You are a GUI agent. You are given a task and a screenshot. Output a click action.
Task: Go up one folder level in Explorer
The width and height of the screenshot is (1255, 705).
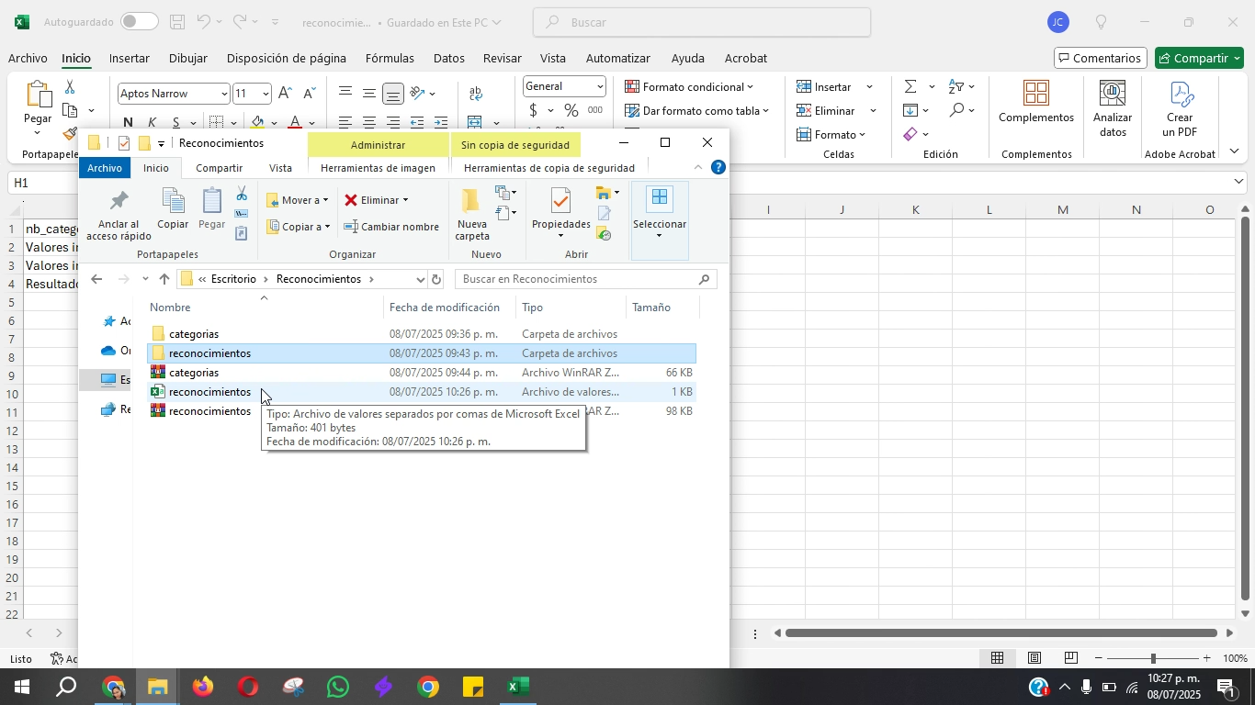pos(164,279)
